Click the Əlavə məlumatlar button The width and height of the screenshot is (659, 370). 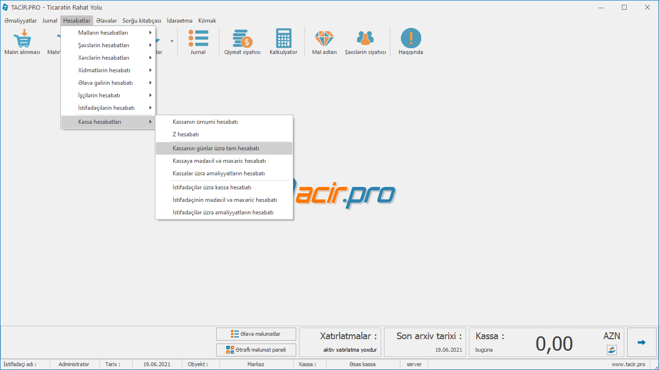(x=256, y=334)
